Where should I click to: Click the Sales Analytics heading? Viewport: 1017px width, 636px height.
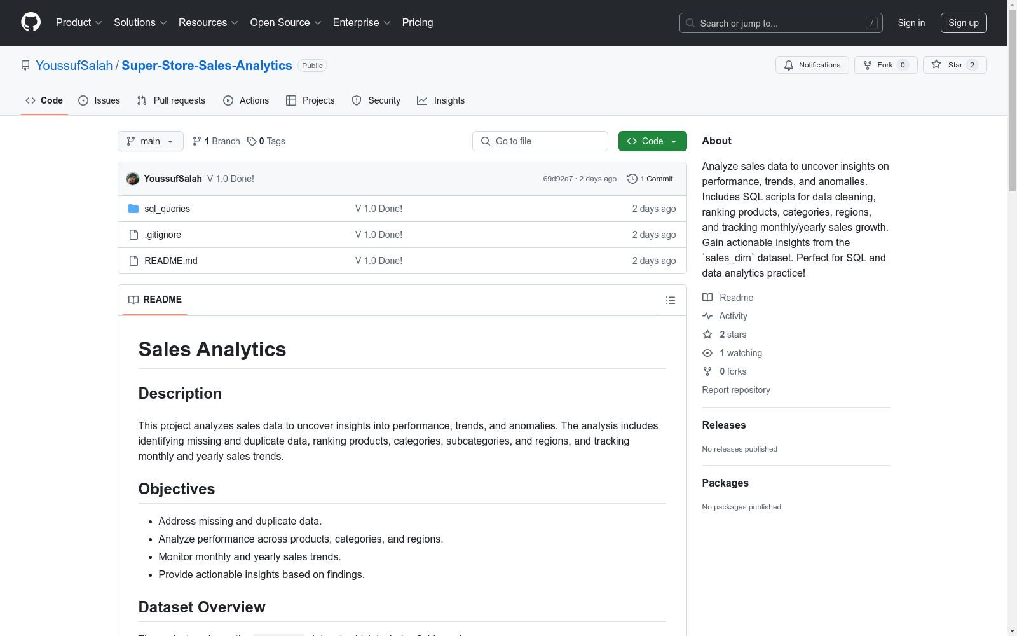tap(212, 349)
